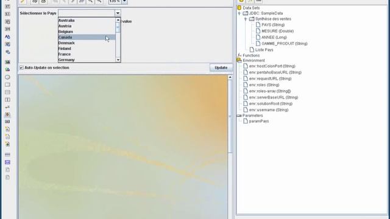
Task: Select env::solutionRoot (String)
Action: tap(271, 103)
